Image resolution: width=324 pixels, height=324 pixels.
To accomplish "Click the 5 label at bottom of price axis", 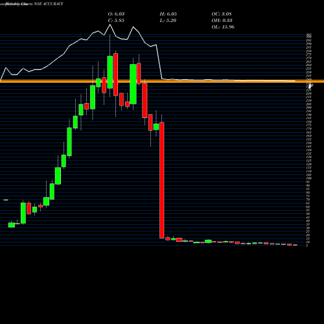I will pyautogui.click(x=307, y=246).
